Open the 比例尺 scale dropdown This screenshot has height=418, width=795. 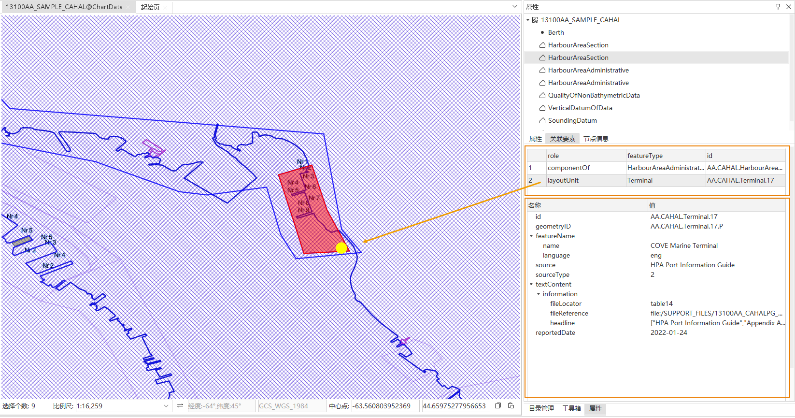pyautogui.click(x=166, y=406)
